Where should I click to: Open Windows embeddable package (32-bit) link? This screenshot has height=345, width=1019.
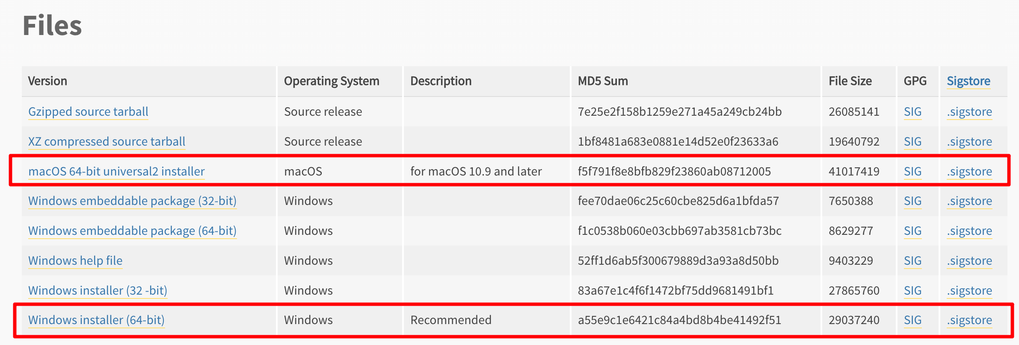[x=132, y=201]
